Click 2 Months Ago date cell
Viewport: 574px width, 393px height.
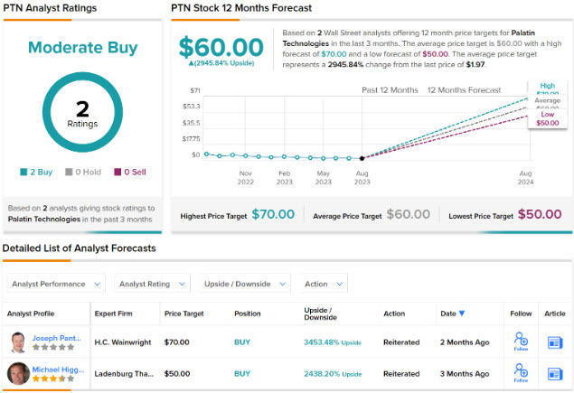tap(465, 342)
